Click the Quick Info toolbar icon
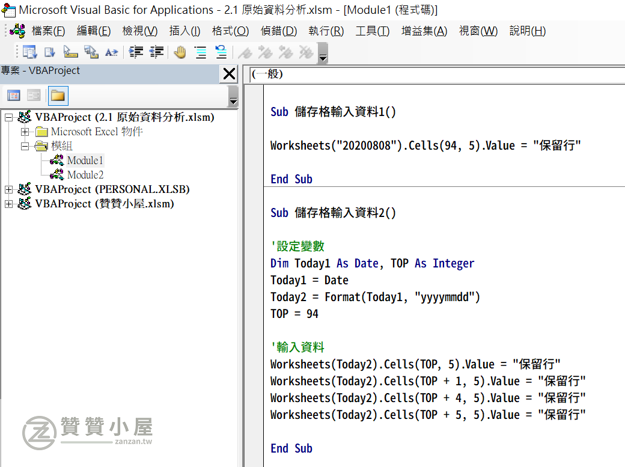 (x=70, y=52)
